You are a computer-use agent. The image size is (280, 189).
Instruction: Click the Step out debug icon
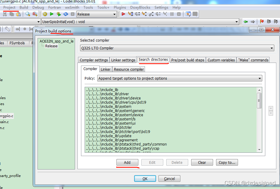(x=151, y=14)
